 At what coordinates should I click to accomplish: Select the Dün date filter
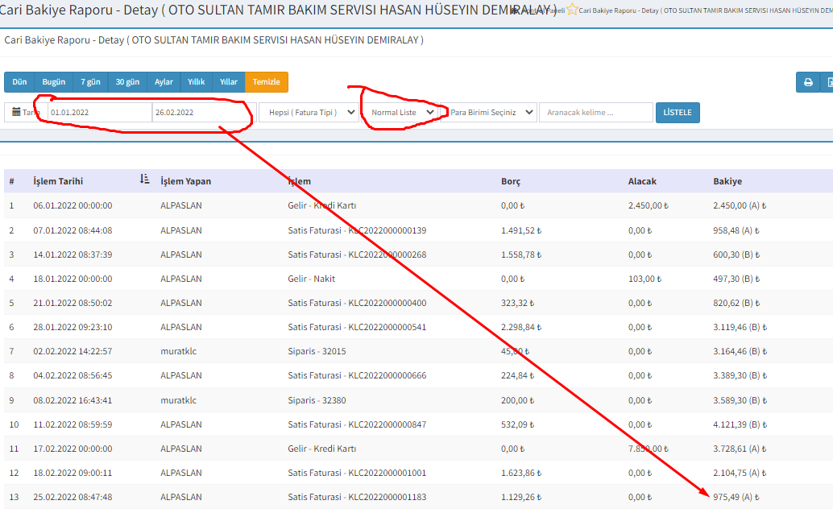[x=19, y=82]
